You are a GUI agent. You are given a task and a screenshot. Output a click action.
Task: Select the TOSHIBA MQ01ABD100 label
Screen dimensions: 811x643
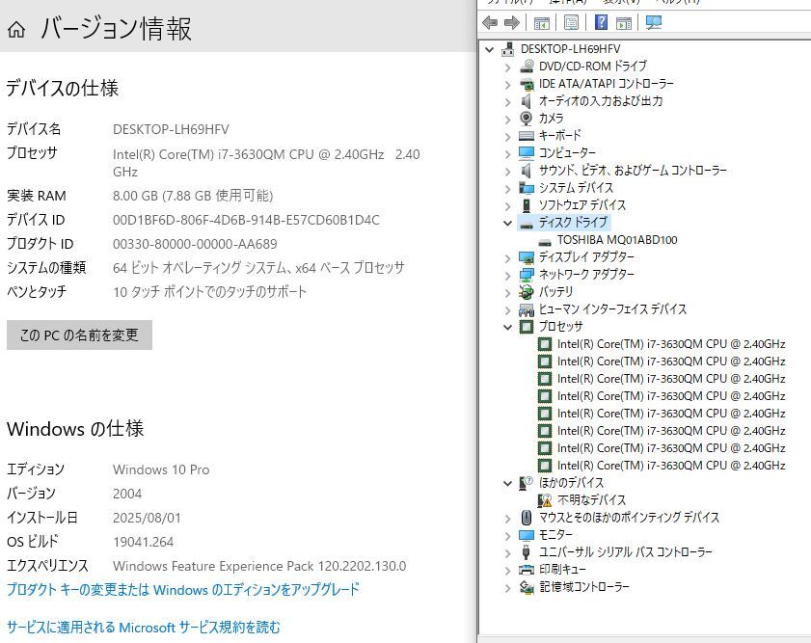617,240
